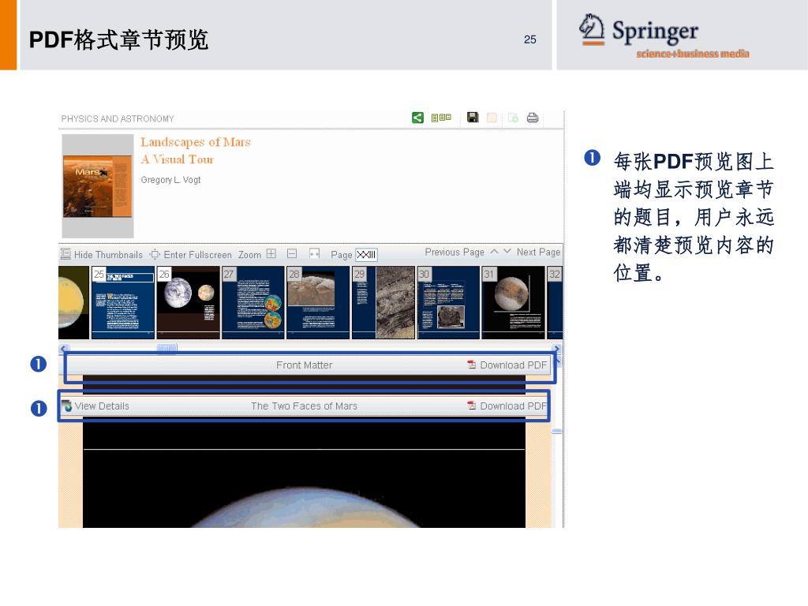808x606 pixels.
Task: Switch to fullscreen mode
Action: pyautogui.click(x=191, y=254)
